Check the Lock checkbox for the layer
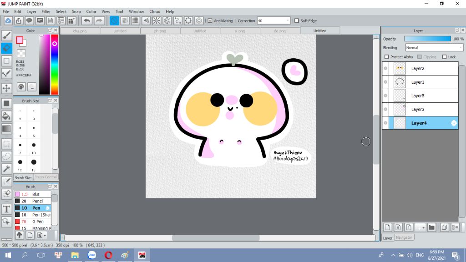Screen dimensions: 466x262 click(x=444, y=57)
